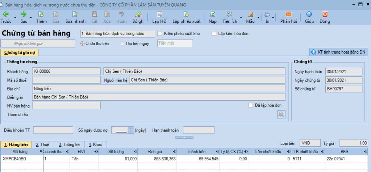Click Diễn giải description field
371x172 pixels.
[x=159, y=97]
